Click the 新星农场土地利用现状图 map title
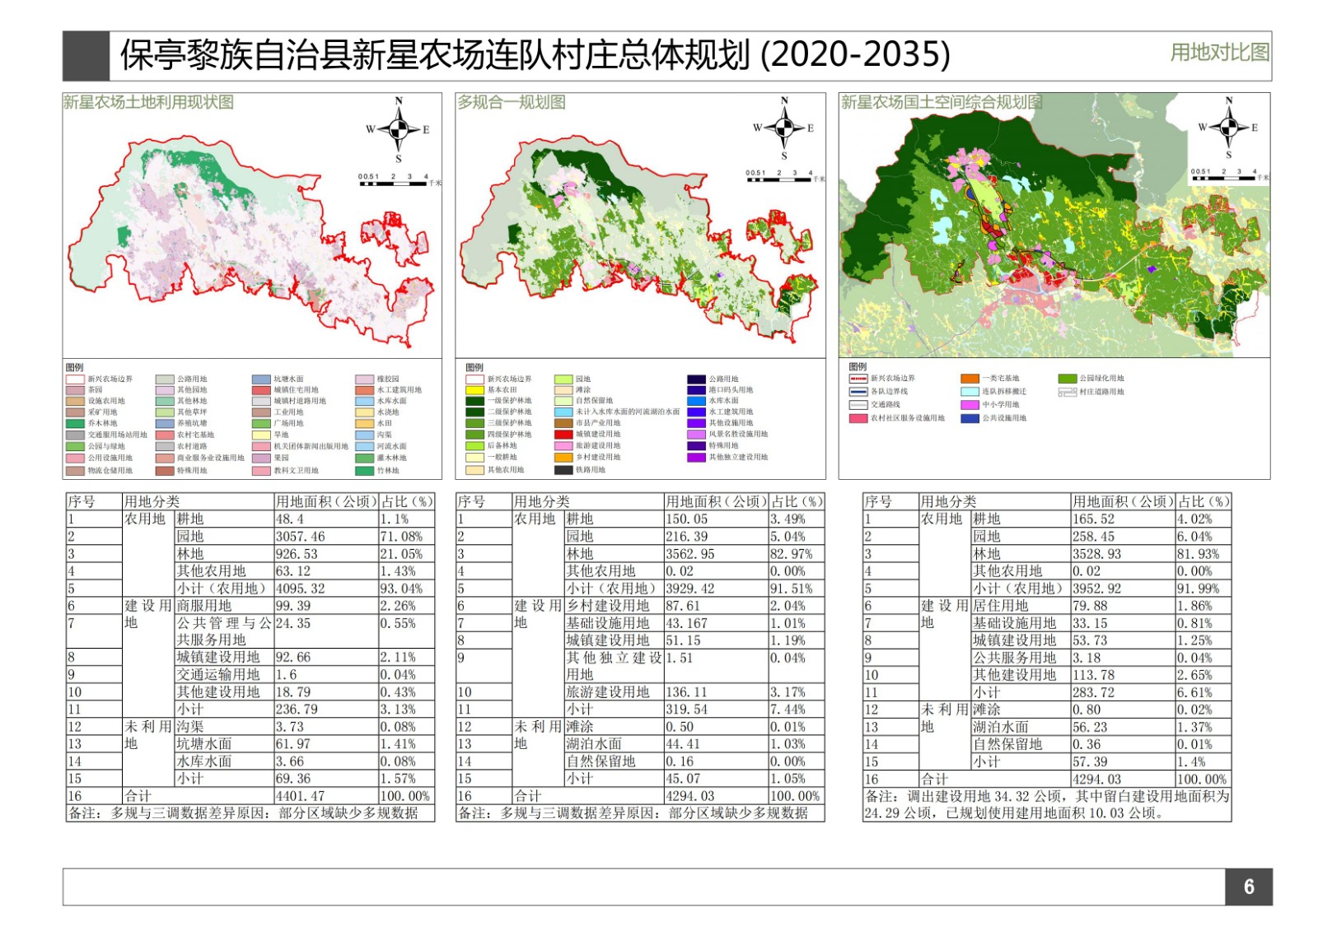 point(149,102)
